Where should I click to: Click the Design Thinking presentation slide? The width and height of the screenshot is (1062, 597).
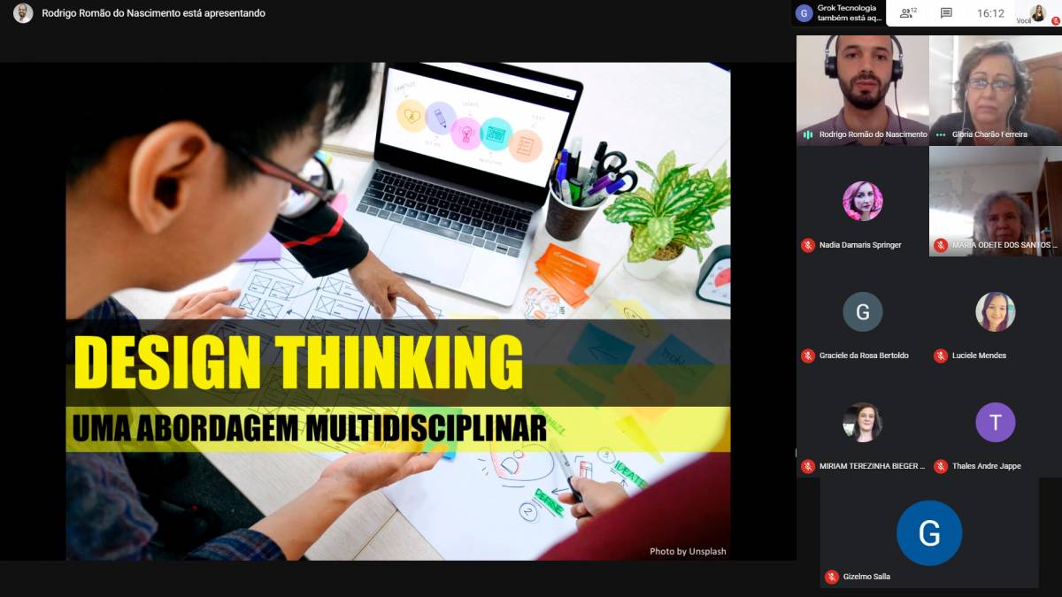tap(398, 311)
